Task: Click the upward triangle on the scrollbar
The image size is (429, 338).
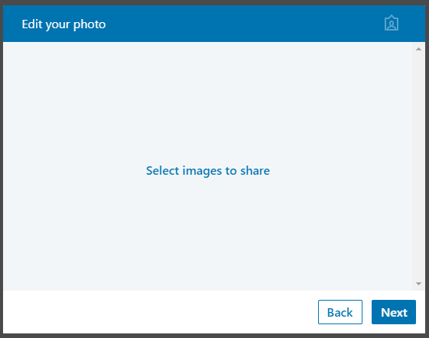Action: (x=418, y=49)
